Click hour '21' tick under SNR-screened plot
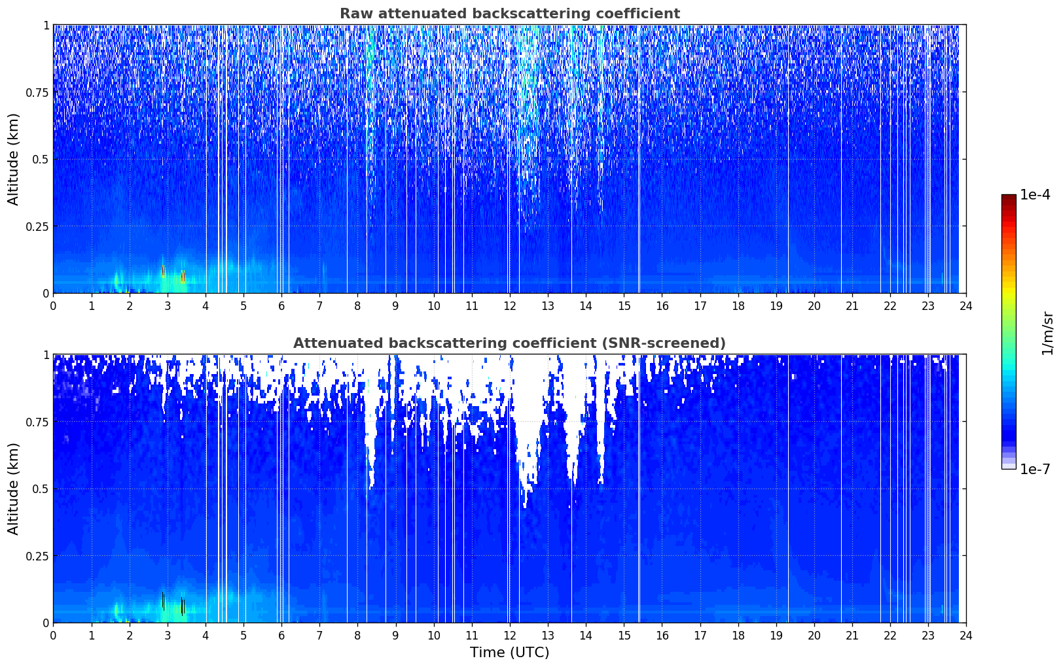The height and width of the screenshot is (667, 1061). pos(852,635)
